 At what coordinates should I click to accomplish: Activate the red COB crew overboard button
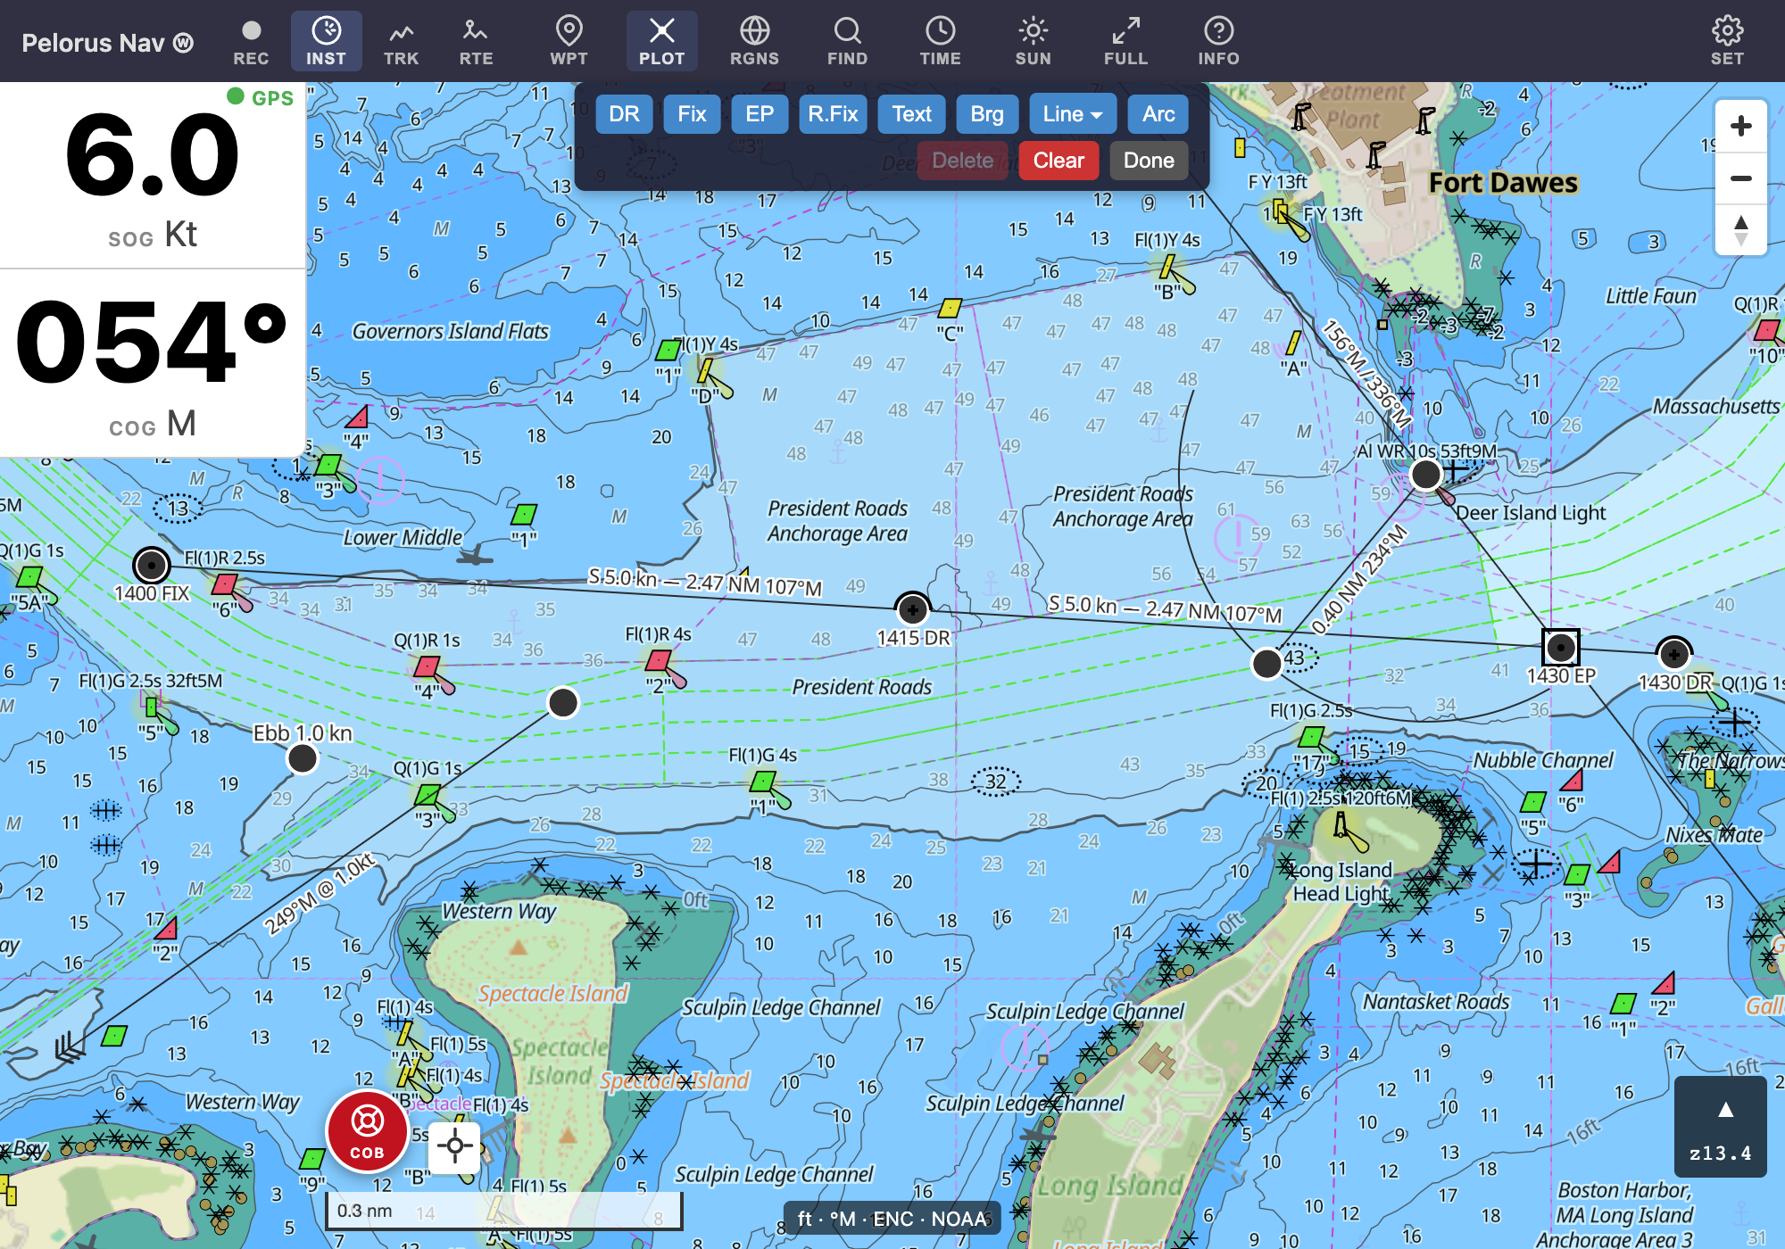click(x=367, y=1131)
